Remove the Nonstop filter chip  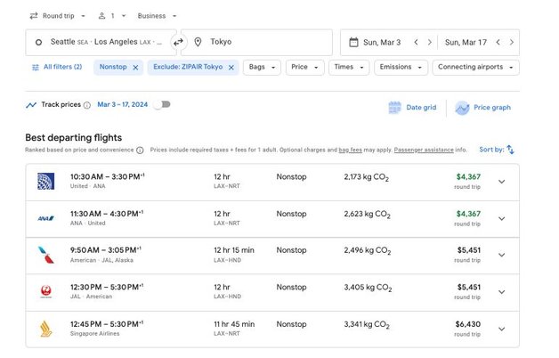coord(135,68)
